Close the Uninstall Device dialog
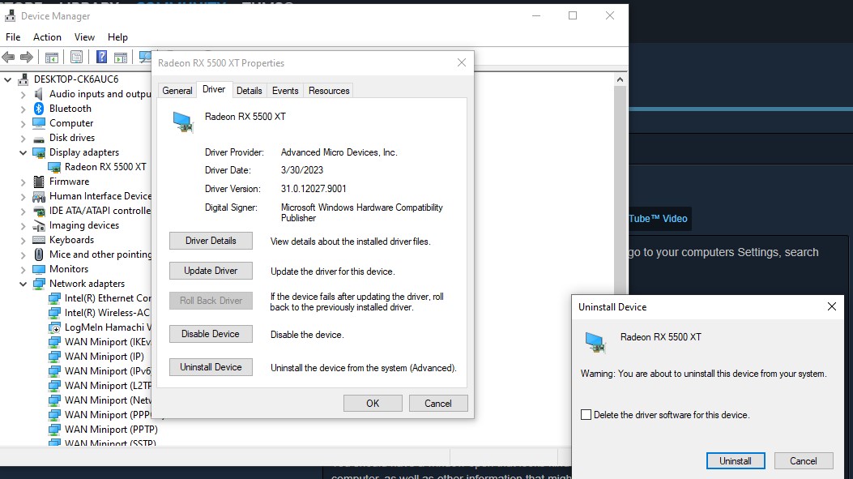This screenshot has width=853, height=479. (832, 306)
